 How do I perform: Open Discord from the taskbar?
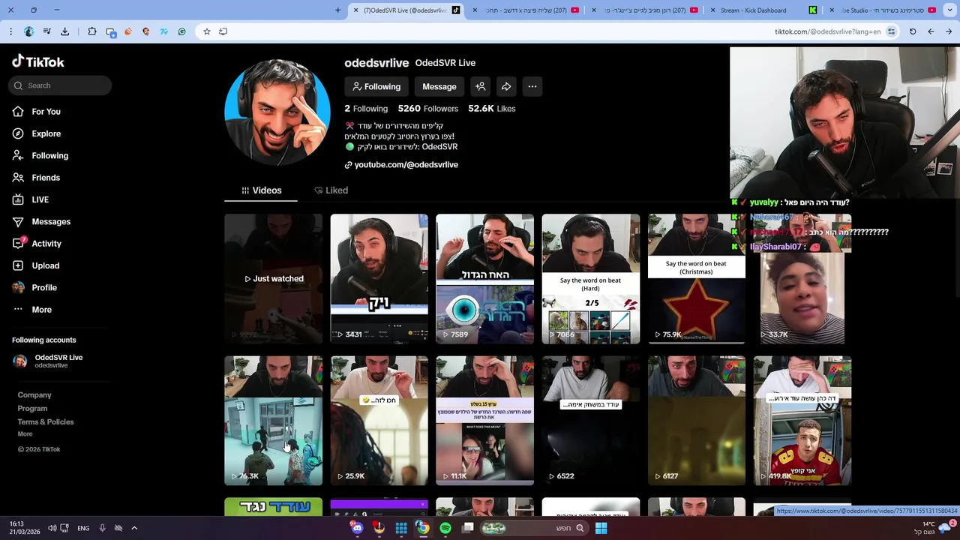click(357, 528)
